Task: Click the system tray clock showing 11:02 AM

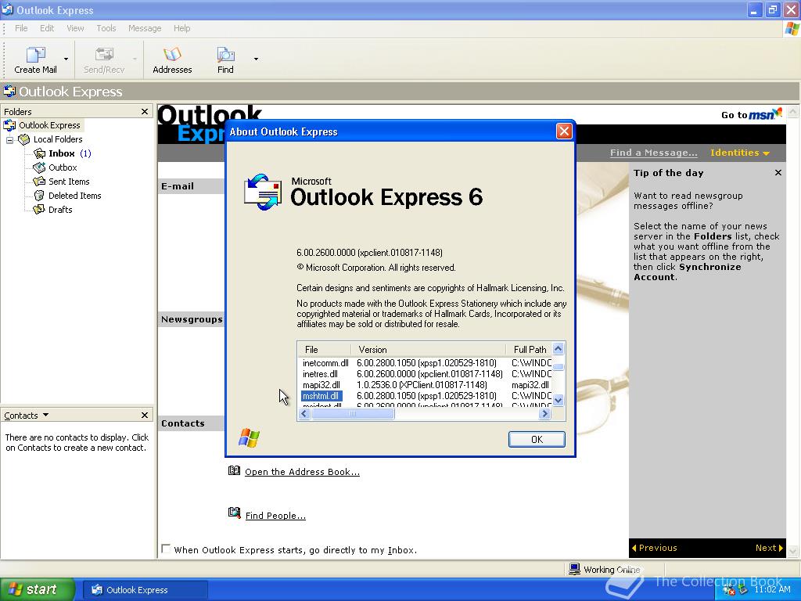Action: 772,589
